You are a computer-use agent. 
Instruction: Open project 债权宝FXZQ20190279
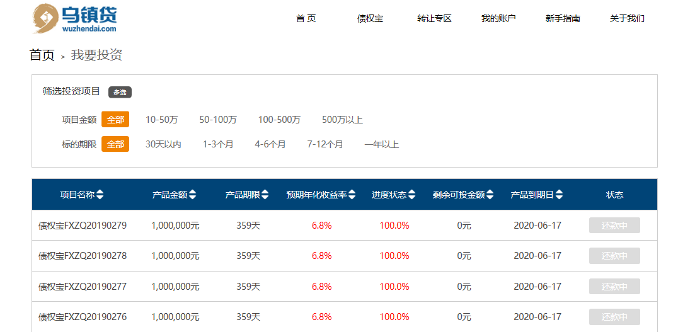(x=83, y=226)
